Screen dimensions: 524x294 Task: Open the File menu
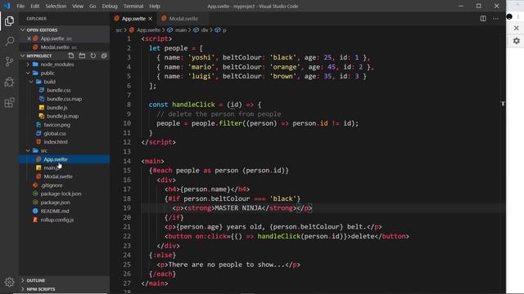pos(20,6)
